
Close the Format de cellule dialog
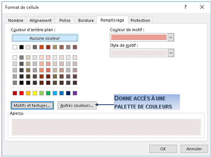pos(202,7)
